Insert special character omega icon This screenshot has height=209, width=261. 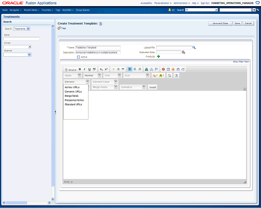click(178, 69)
